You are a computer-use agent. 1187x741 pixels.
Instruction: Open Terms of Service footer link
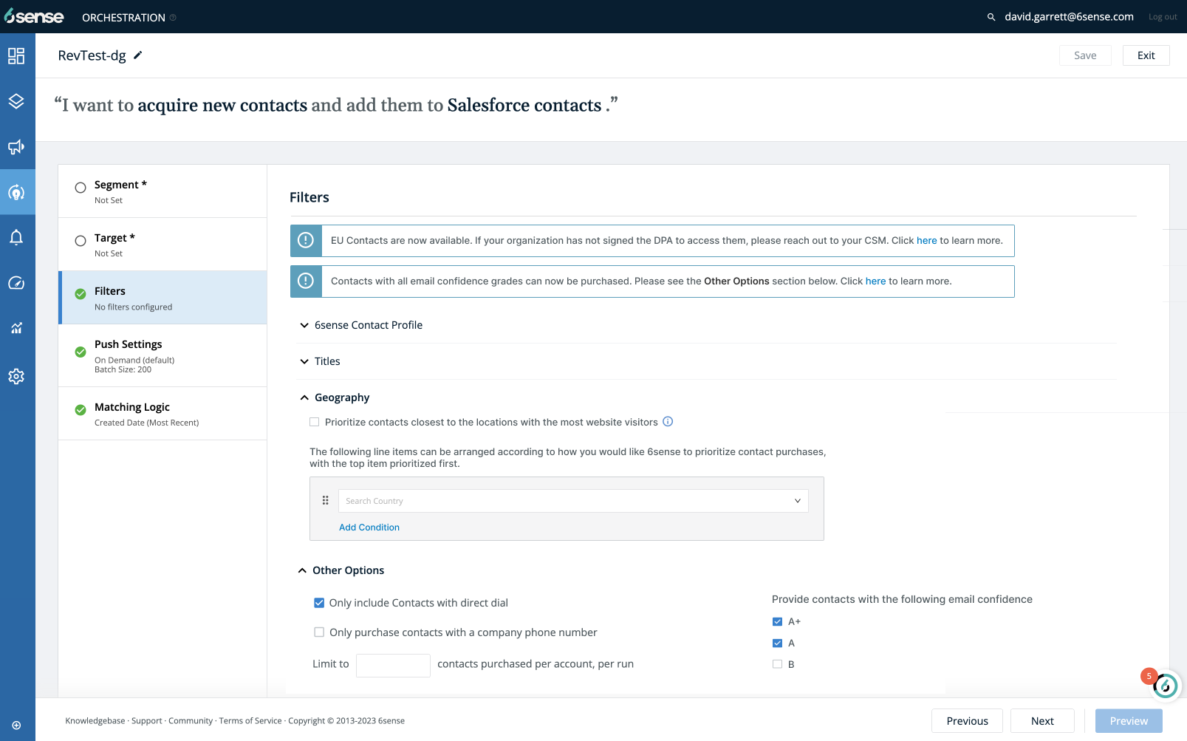click(250, 721)
